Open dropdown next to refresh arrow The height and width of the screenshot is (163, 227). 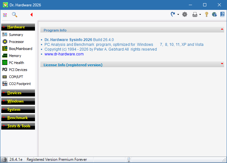pyautogui.click(x=178, y=15)
